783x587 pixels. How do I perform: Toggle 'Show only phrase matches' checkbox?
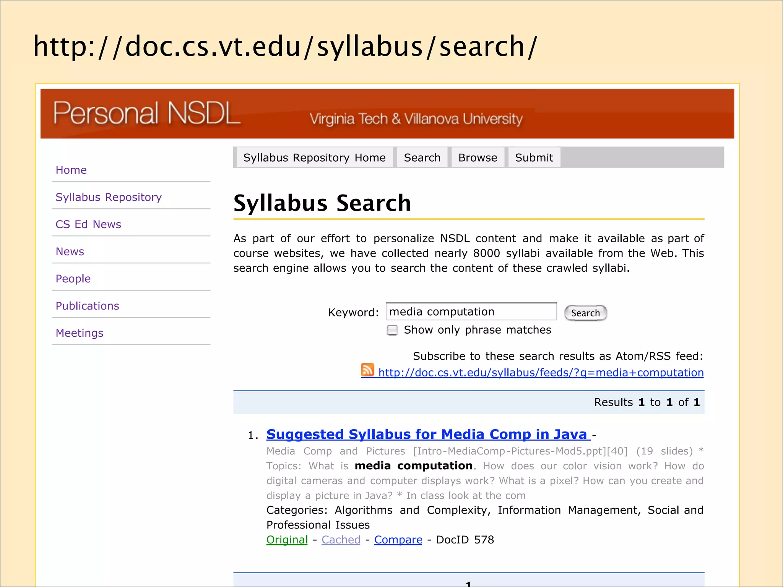[x=392, y=330]
